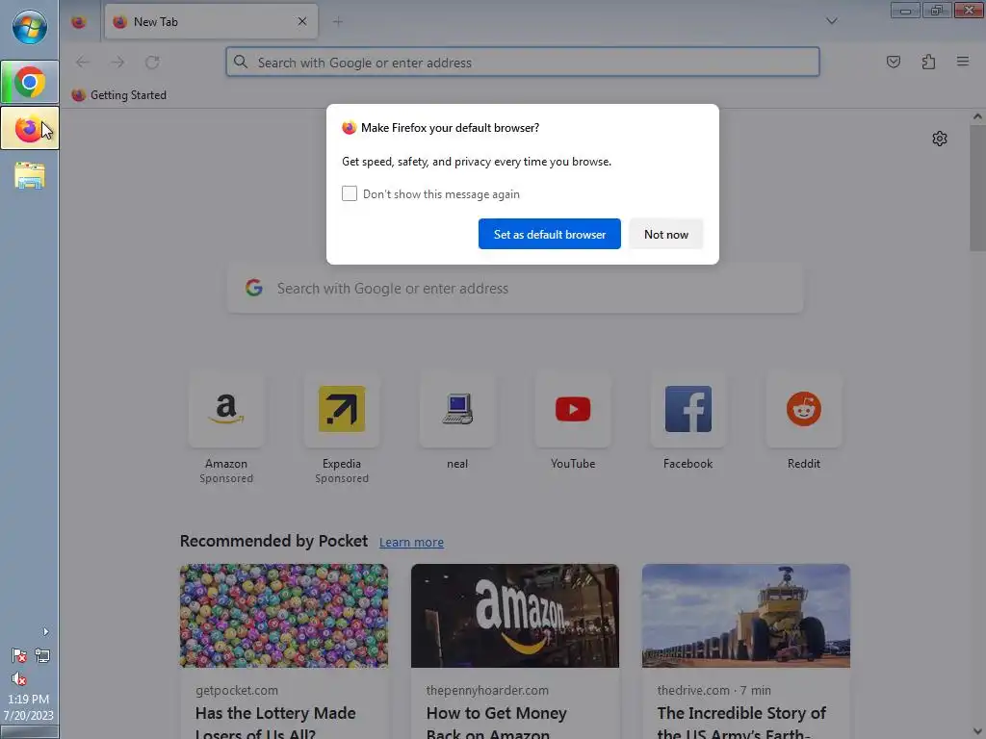986x739 pixels.
Task: Reload the current page
Action: pos(152,63)
